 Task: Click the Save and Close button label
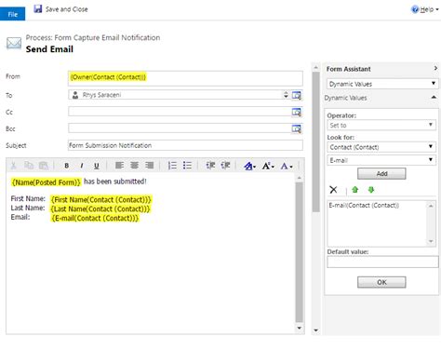click(66, 9)
